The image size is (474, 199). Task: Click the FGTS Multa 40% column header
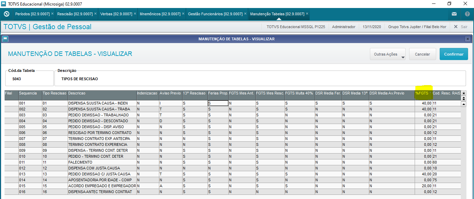click(x=299, y=96)
